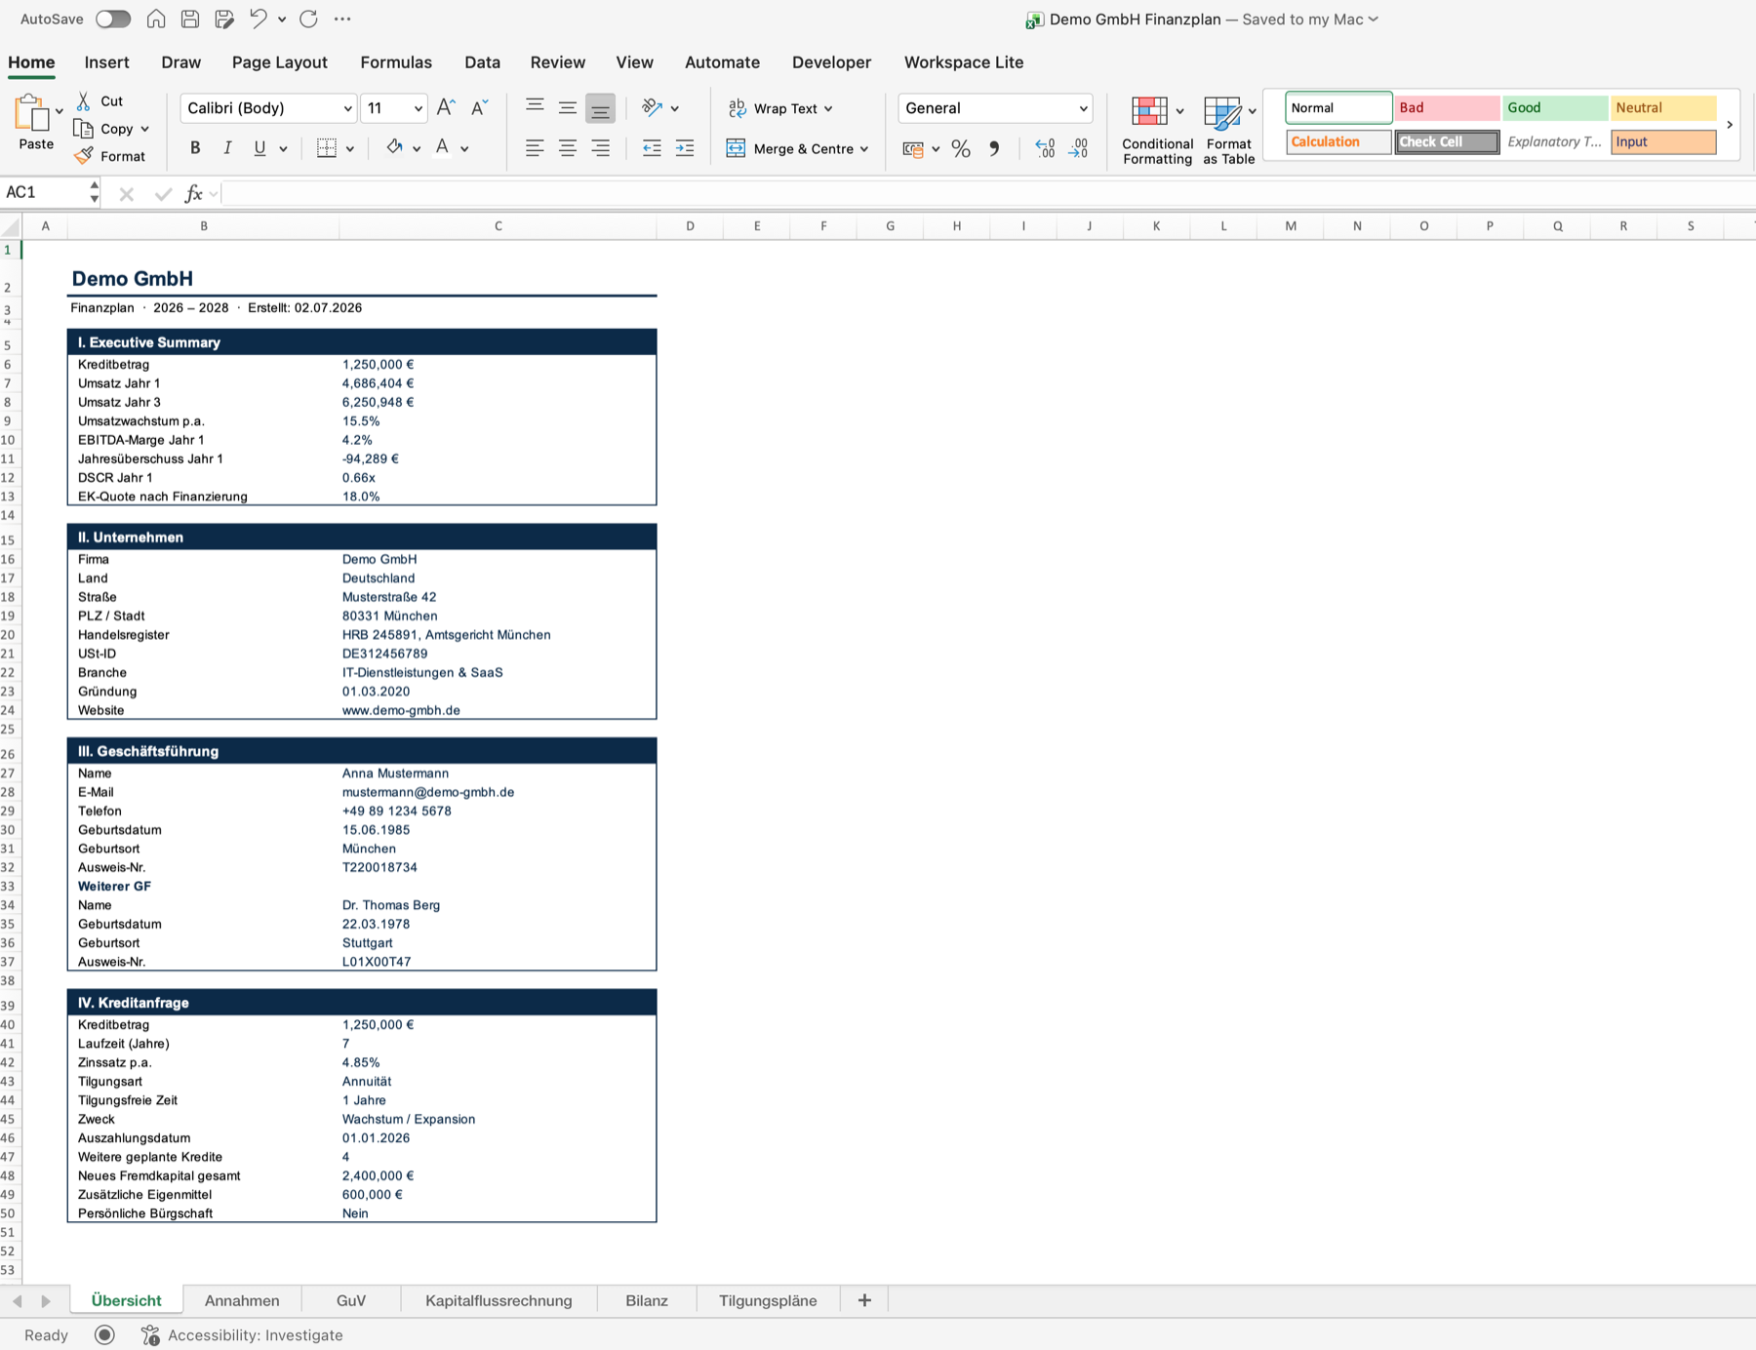The height and width of the screenshot is (1350, 1756).
Task: Toggle bottom align
Action: coord(600,108)
